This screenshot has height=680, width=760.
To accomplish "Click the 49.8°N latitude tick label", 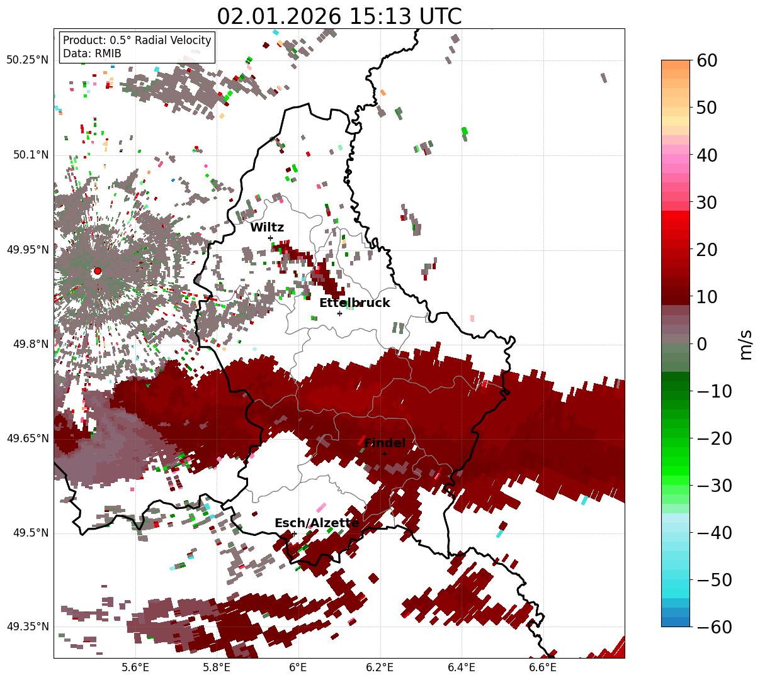I will pyautogui.click(x=30, y=344).
